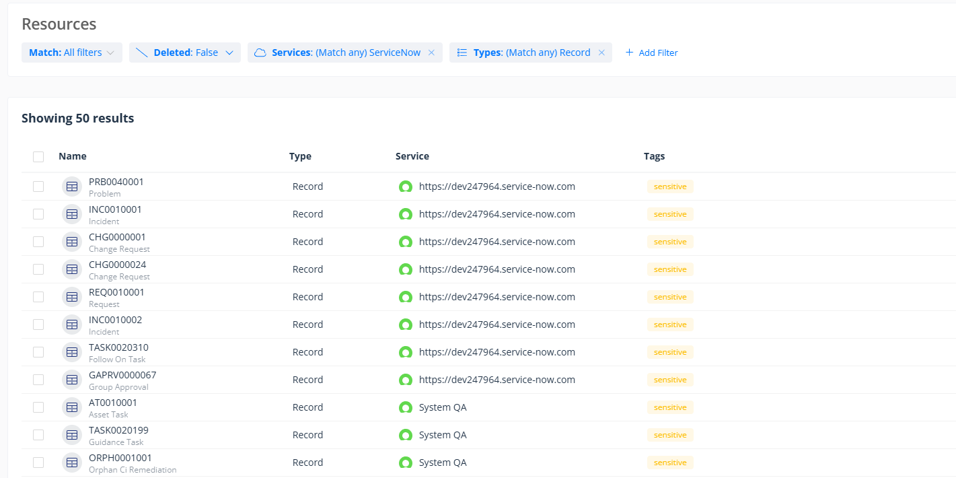
Task: Check the box for ORPH0001001
Action: point(38,463)
